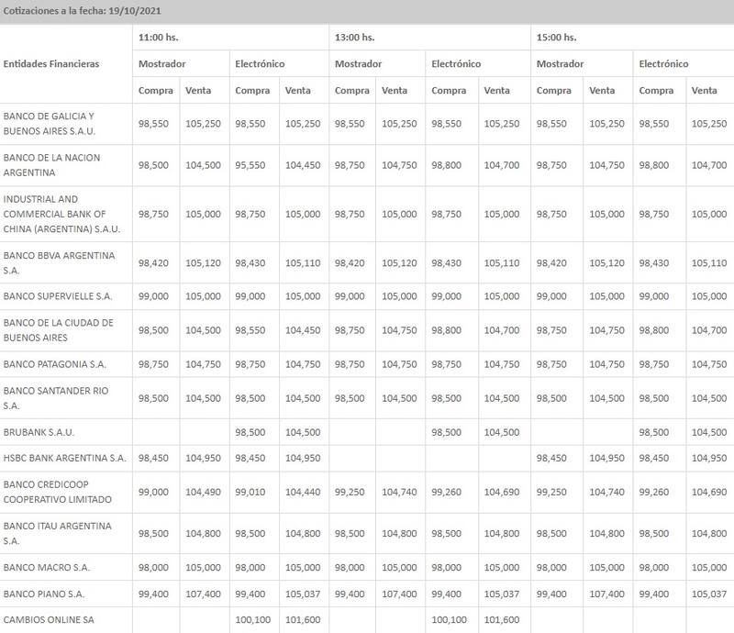The height and width of the screenshot is (633, 734).
Task: Click the 'BANCO PATAGONIA S.A.' row label
Action: coord(55,364)
